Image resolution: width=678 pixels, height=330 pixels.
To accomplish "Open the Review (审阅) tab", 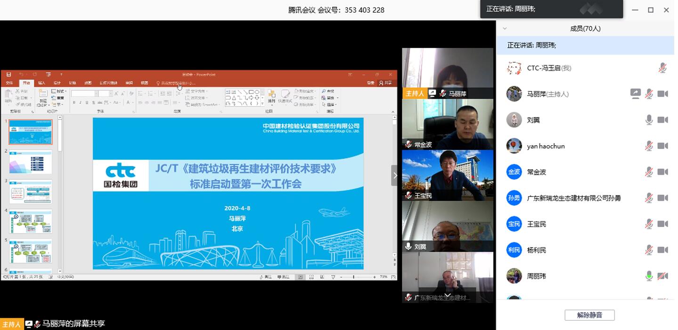I will [129, 83].
